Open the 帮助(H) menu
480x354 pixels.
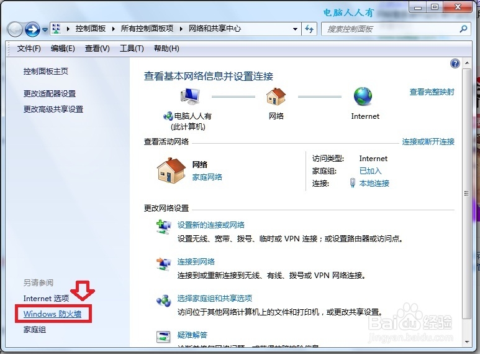[166, 49]
